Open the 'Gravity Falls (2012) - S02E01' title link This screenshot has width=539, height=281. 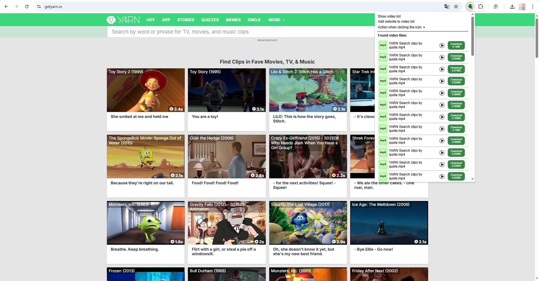point(217,207)
